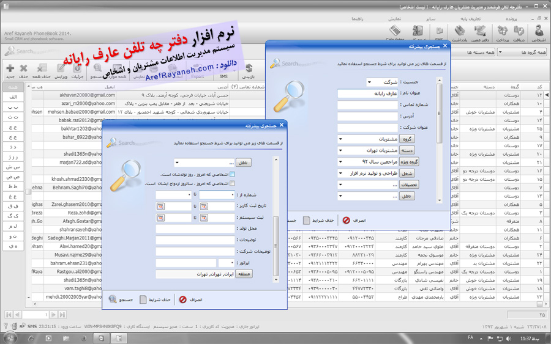Expand the تاهل dropdown in front dialog

click(177, 163)
